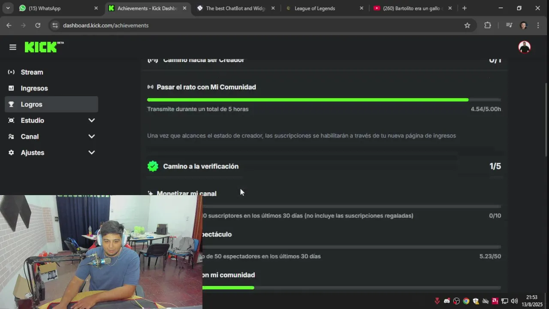Screen dimensions: 549x309
Task: Open the taskbar clock showing 21:53
Action: [x=532, y=301]
